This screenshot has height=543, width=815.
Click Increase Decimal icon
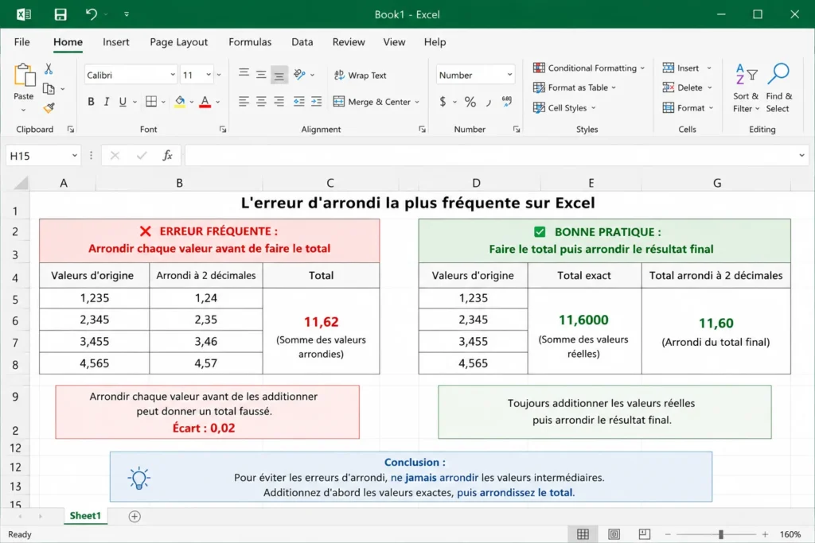coord(507,102)
